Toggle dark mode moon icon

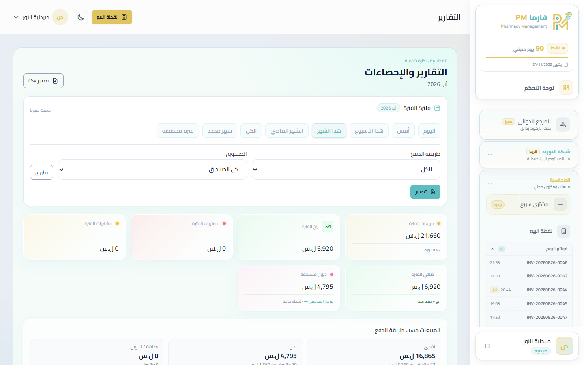(x=81, y=17)
